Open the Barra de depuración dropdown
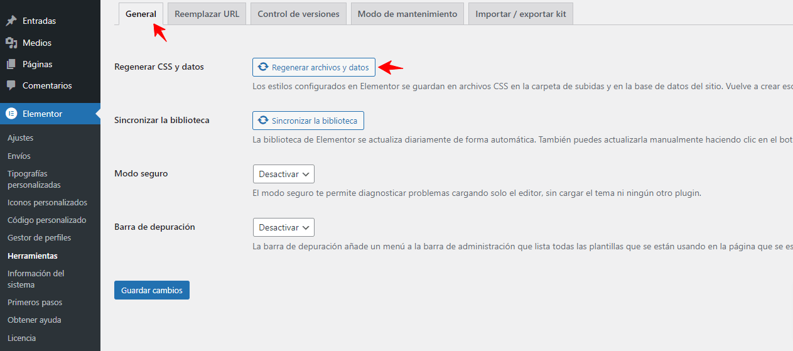 (x=283, y=227)
